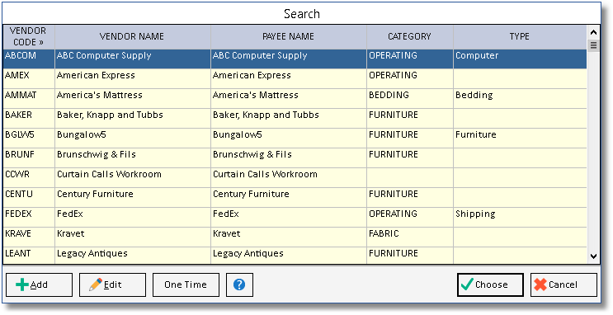613x315 pixels.
Task: Click vendor name FedEx
Action: point(70,214)
